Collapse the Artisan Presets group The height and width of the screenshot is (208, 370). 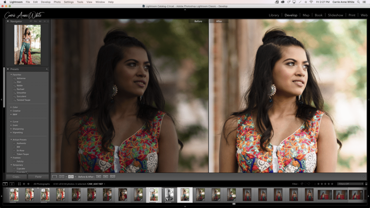pyautogui.click(x=11, y=140)
